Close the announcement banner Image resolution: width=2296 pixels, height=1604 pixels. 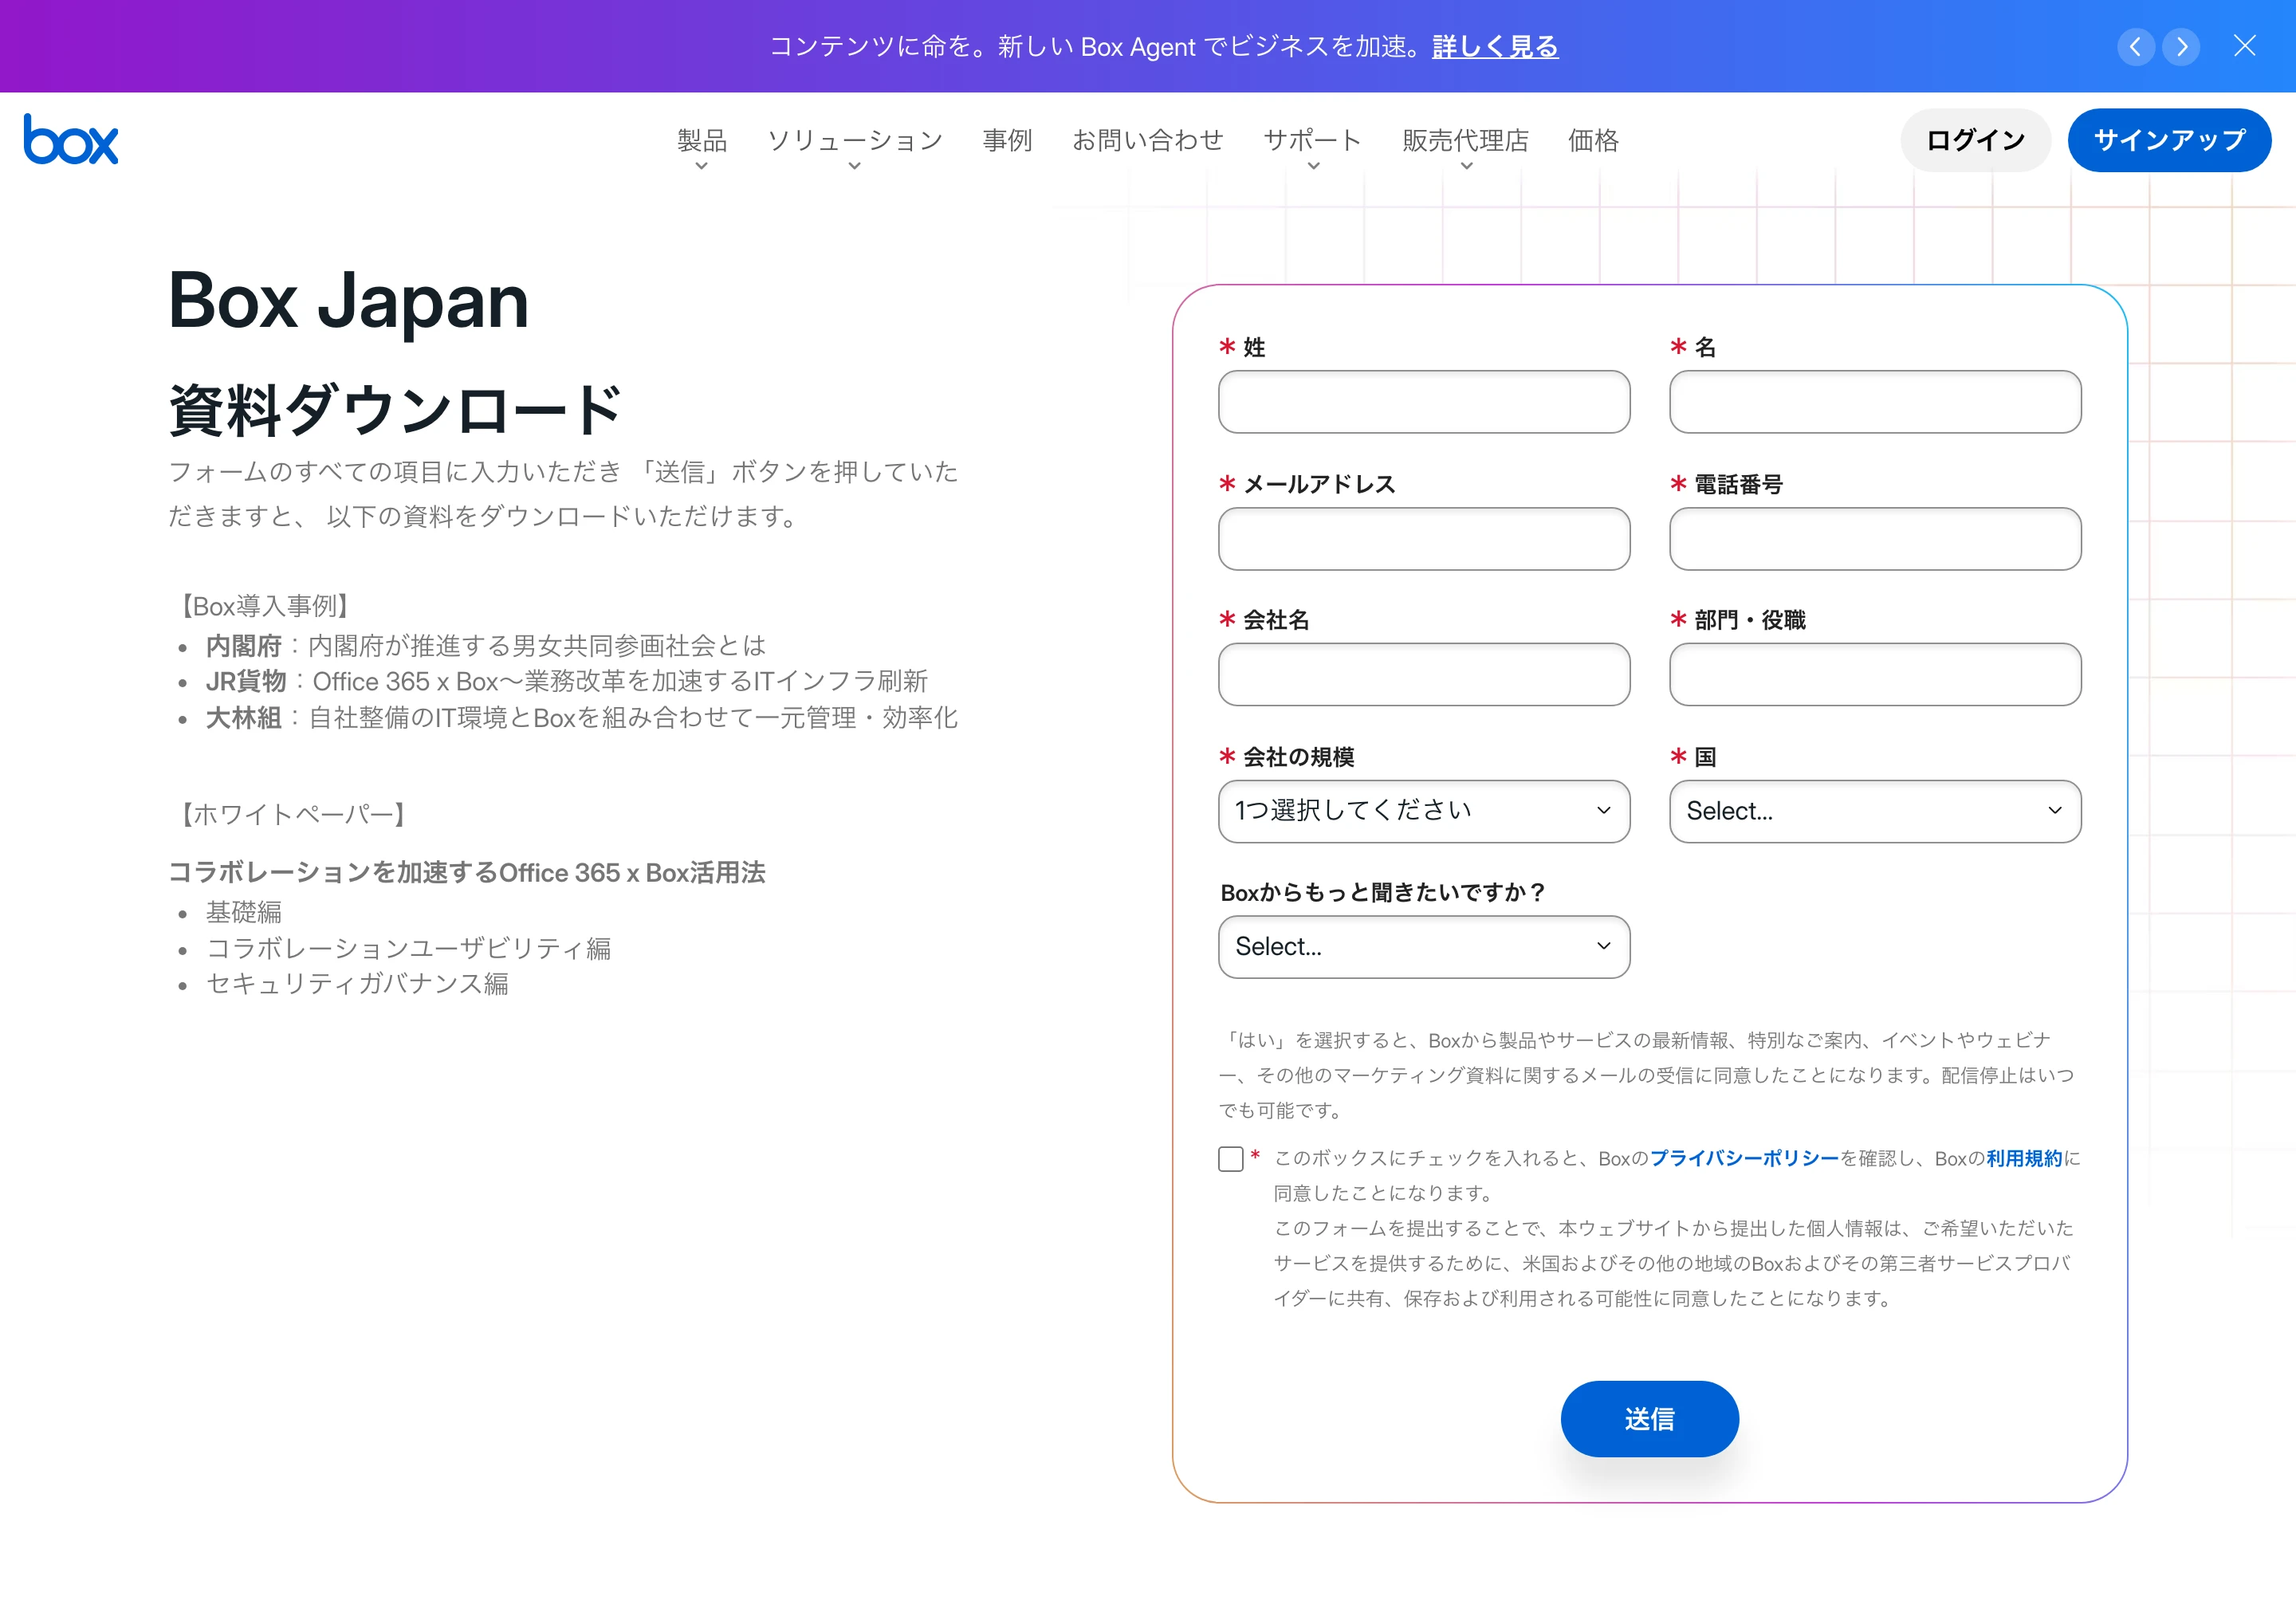point(2245,46)
